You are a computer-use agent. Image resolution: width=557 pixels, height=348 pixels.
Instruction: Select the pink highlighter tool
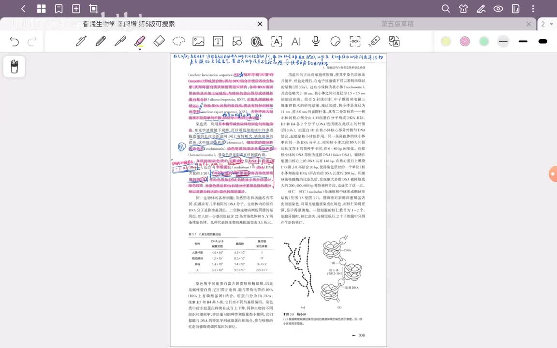point(140,41)
